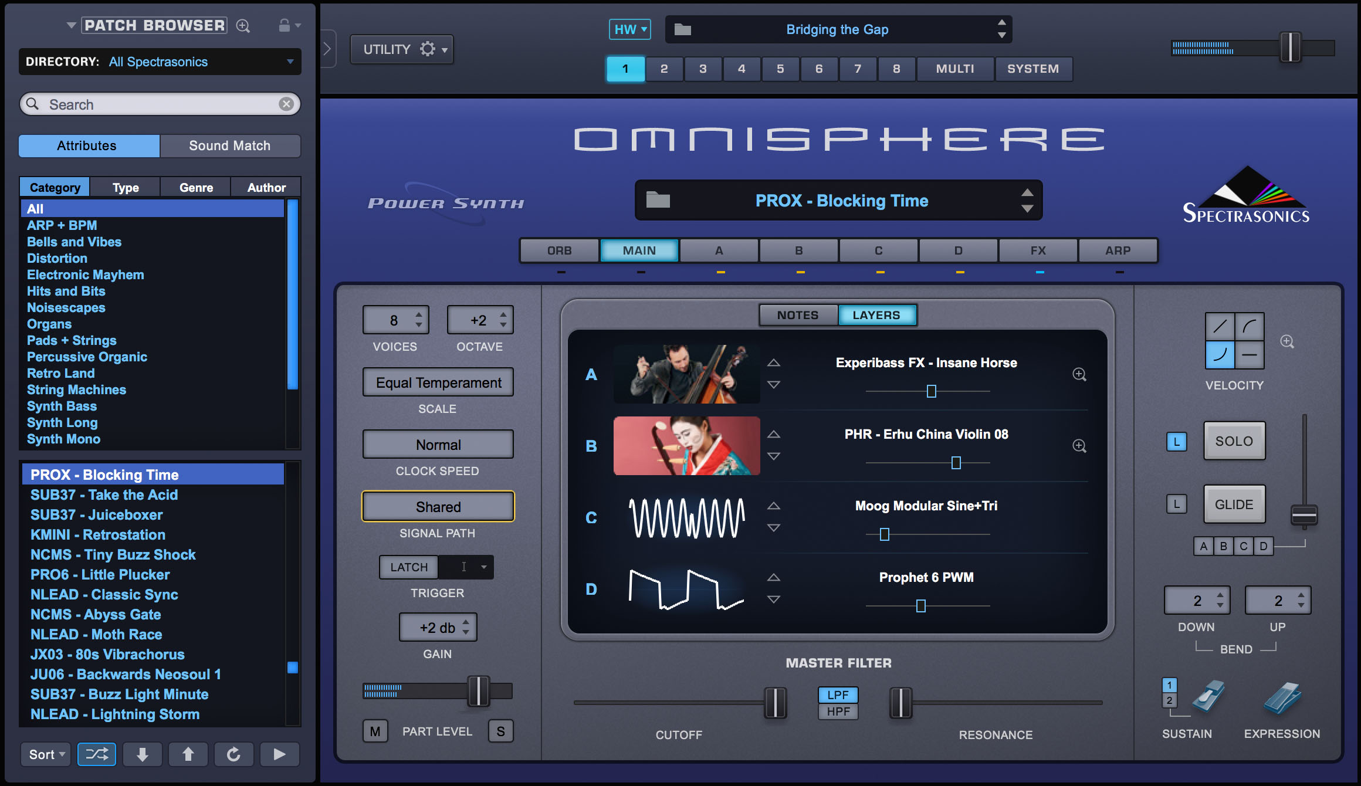Click the Sound Match button in browser
The image size is (1361, 786).
click(229, 145)
